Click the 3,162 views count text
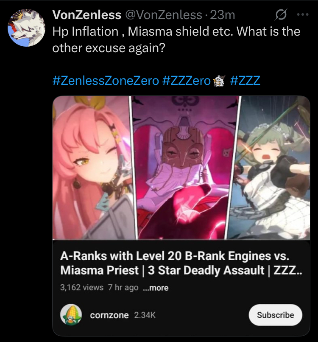Screen dimensions: 318x342 82,287
